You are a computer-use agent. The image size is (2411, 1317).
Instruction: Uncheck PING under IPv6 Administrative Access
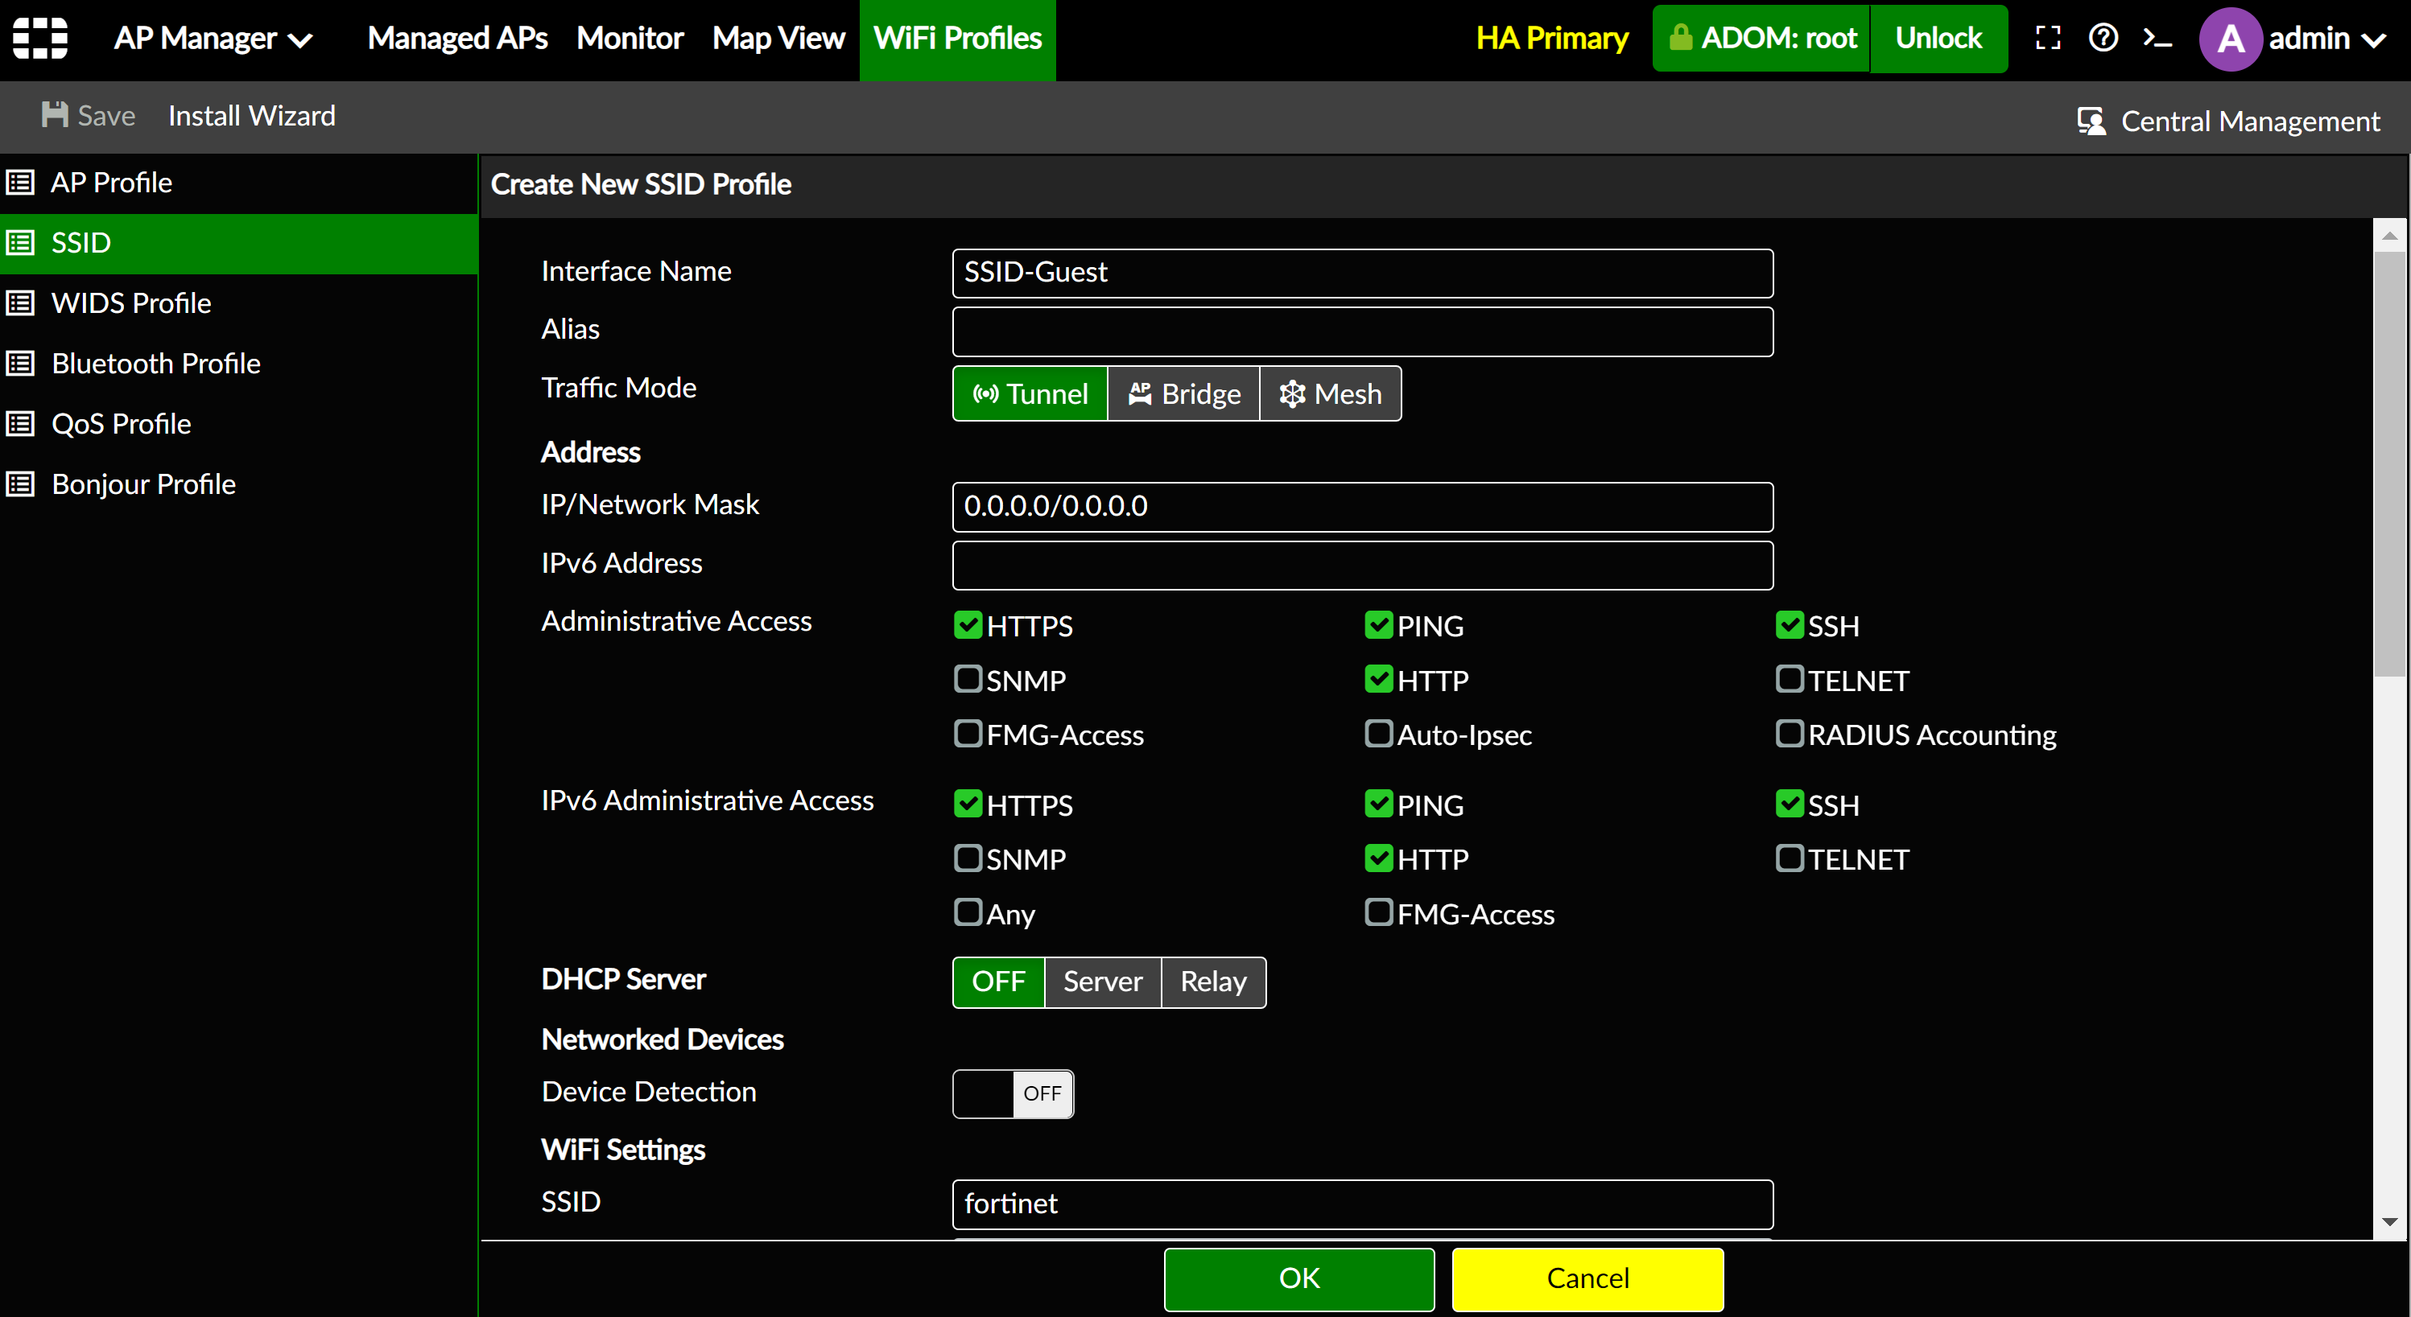click(1379, 804)
